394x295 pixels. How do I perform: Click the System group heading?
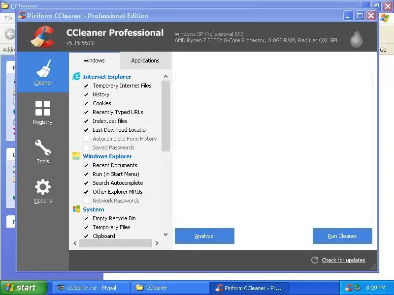(94, 209)
